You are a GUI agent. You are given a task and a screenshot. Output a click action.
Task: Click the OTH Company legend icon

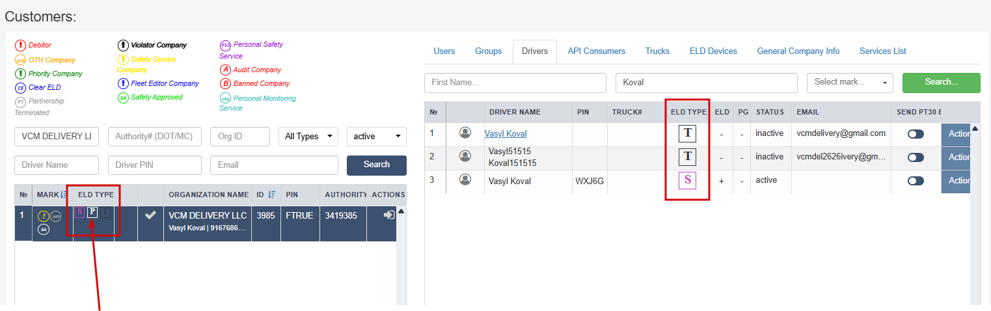pos(20,60)
